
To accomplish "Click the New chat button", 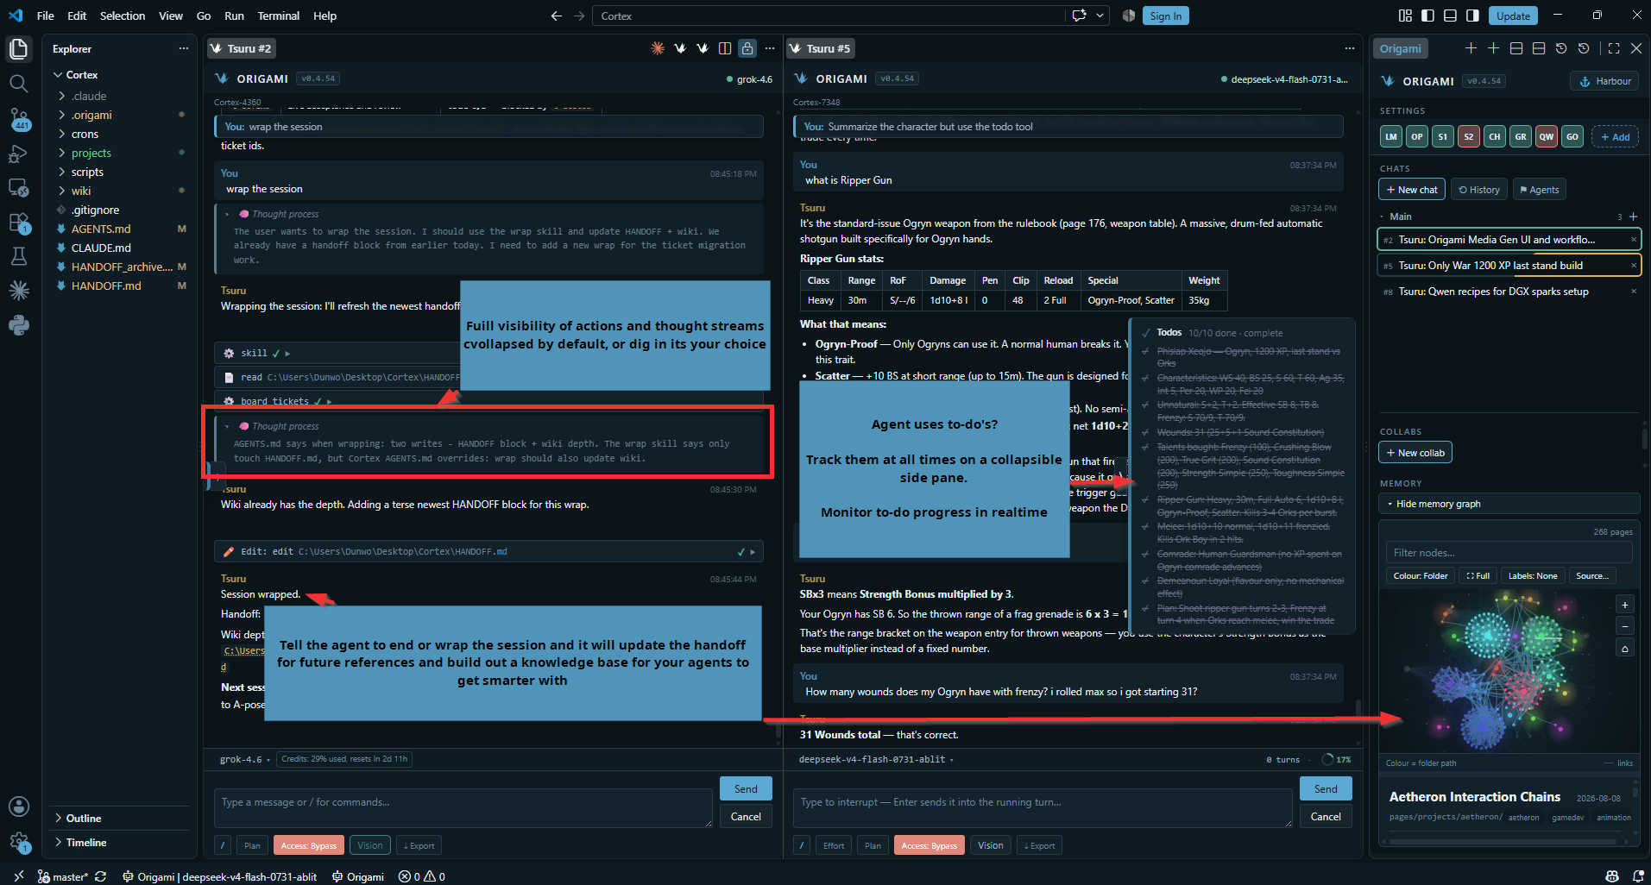I will click(x=1412, y=190).
